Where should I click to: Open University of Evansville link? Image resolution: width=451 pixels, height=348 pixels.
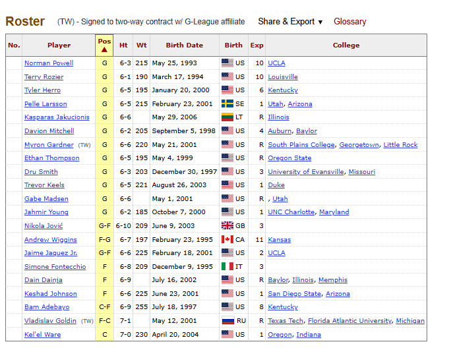coord(306,172)
